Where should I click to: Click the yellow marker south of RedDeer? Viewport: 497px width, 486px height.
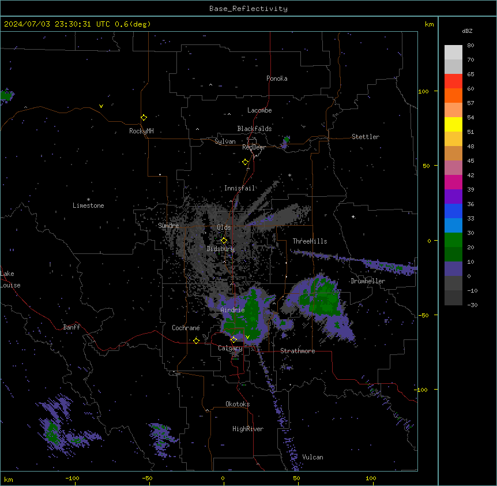pos(246,162)
